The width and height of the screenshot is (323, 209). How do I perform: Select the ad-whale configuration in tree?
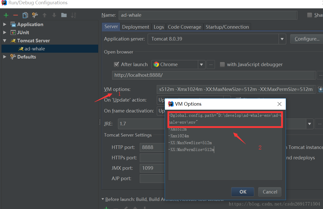(x=50, y=49)
